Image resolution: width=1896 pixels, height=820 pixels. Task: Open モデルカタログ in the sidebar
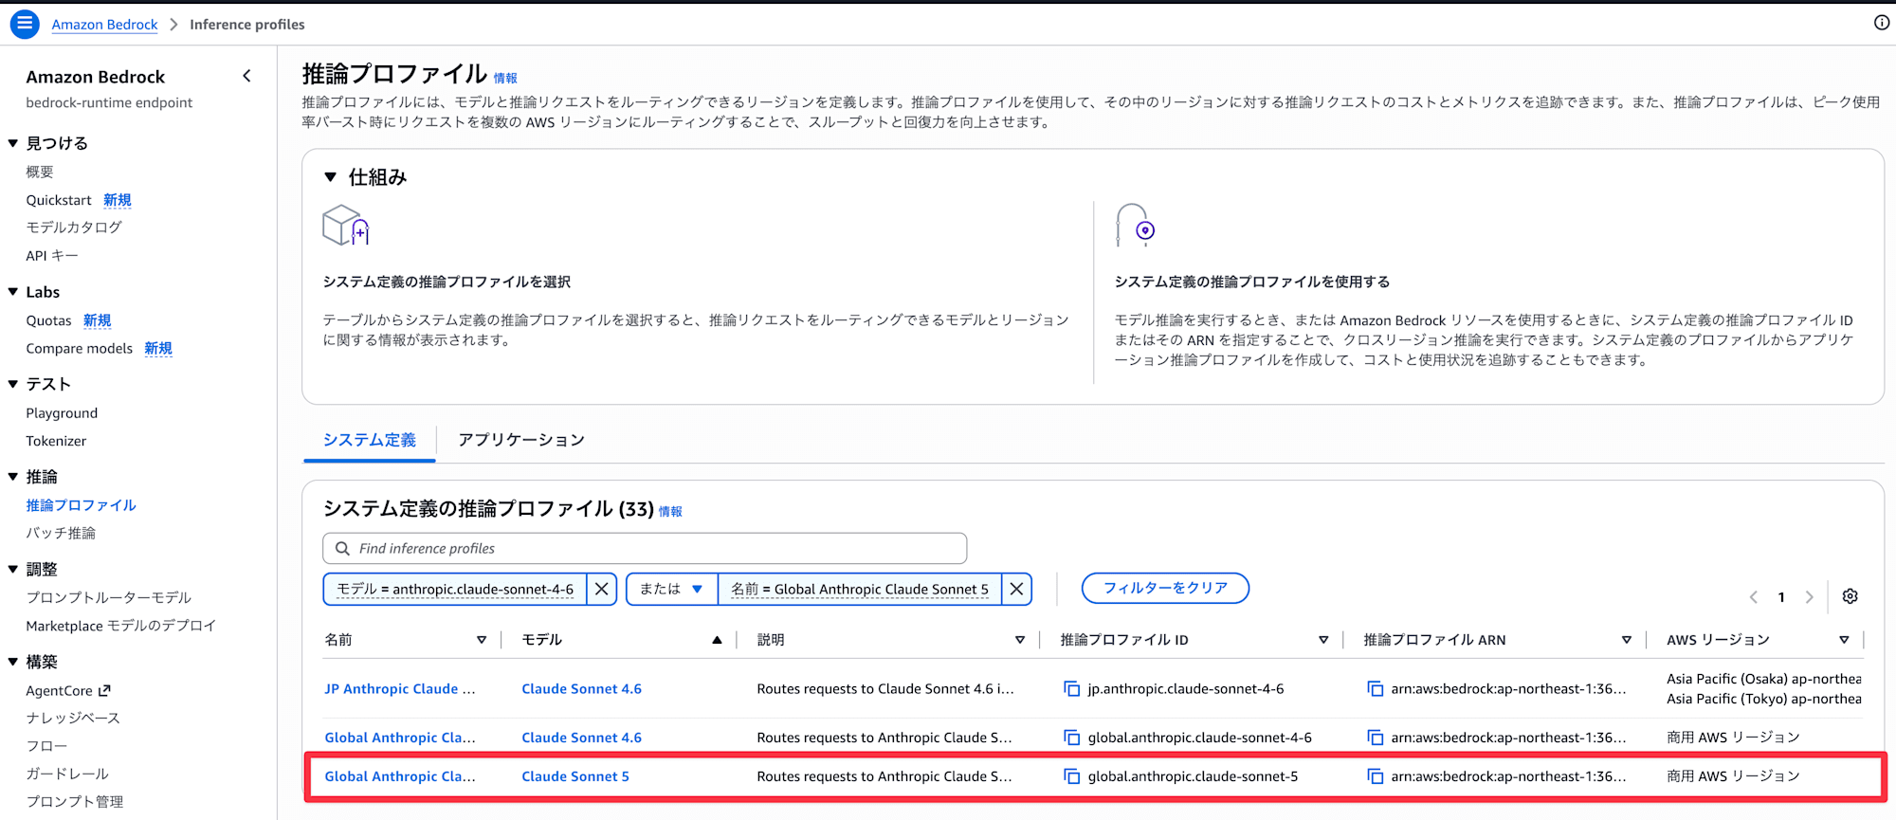tap(74, 228)
